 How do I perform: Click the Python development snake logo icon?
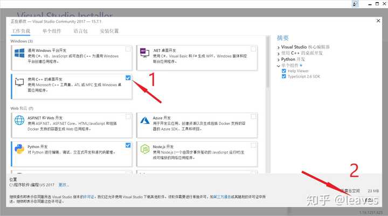pos(19,149)
